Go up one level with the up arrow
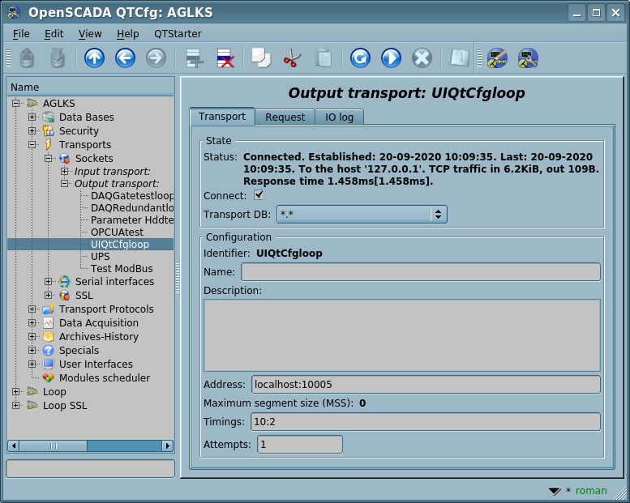630x503 pixels. click(x=94, y=58)
